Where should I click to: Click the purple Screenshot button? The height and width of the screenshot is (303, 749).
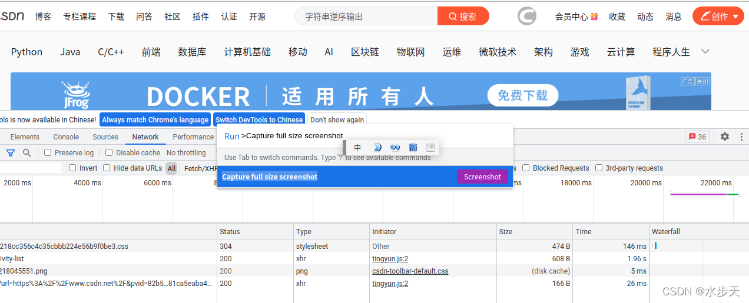click(482, 177)
